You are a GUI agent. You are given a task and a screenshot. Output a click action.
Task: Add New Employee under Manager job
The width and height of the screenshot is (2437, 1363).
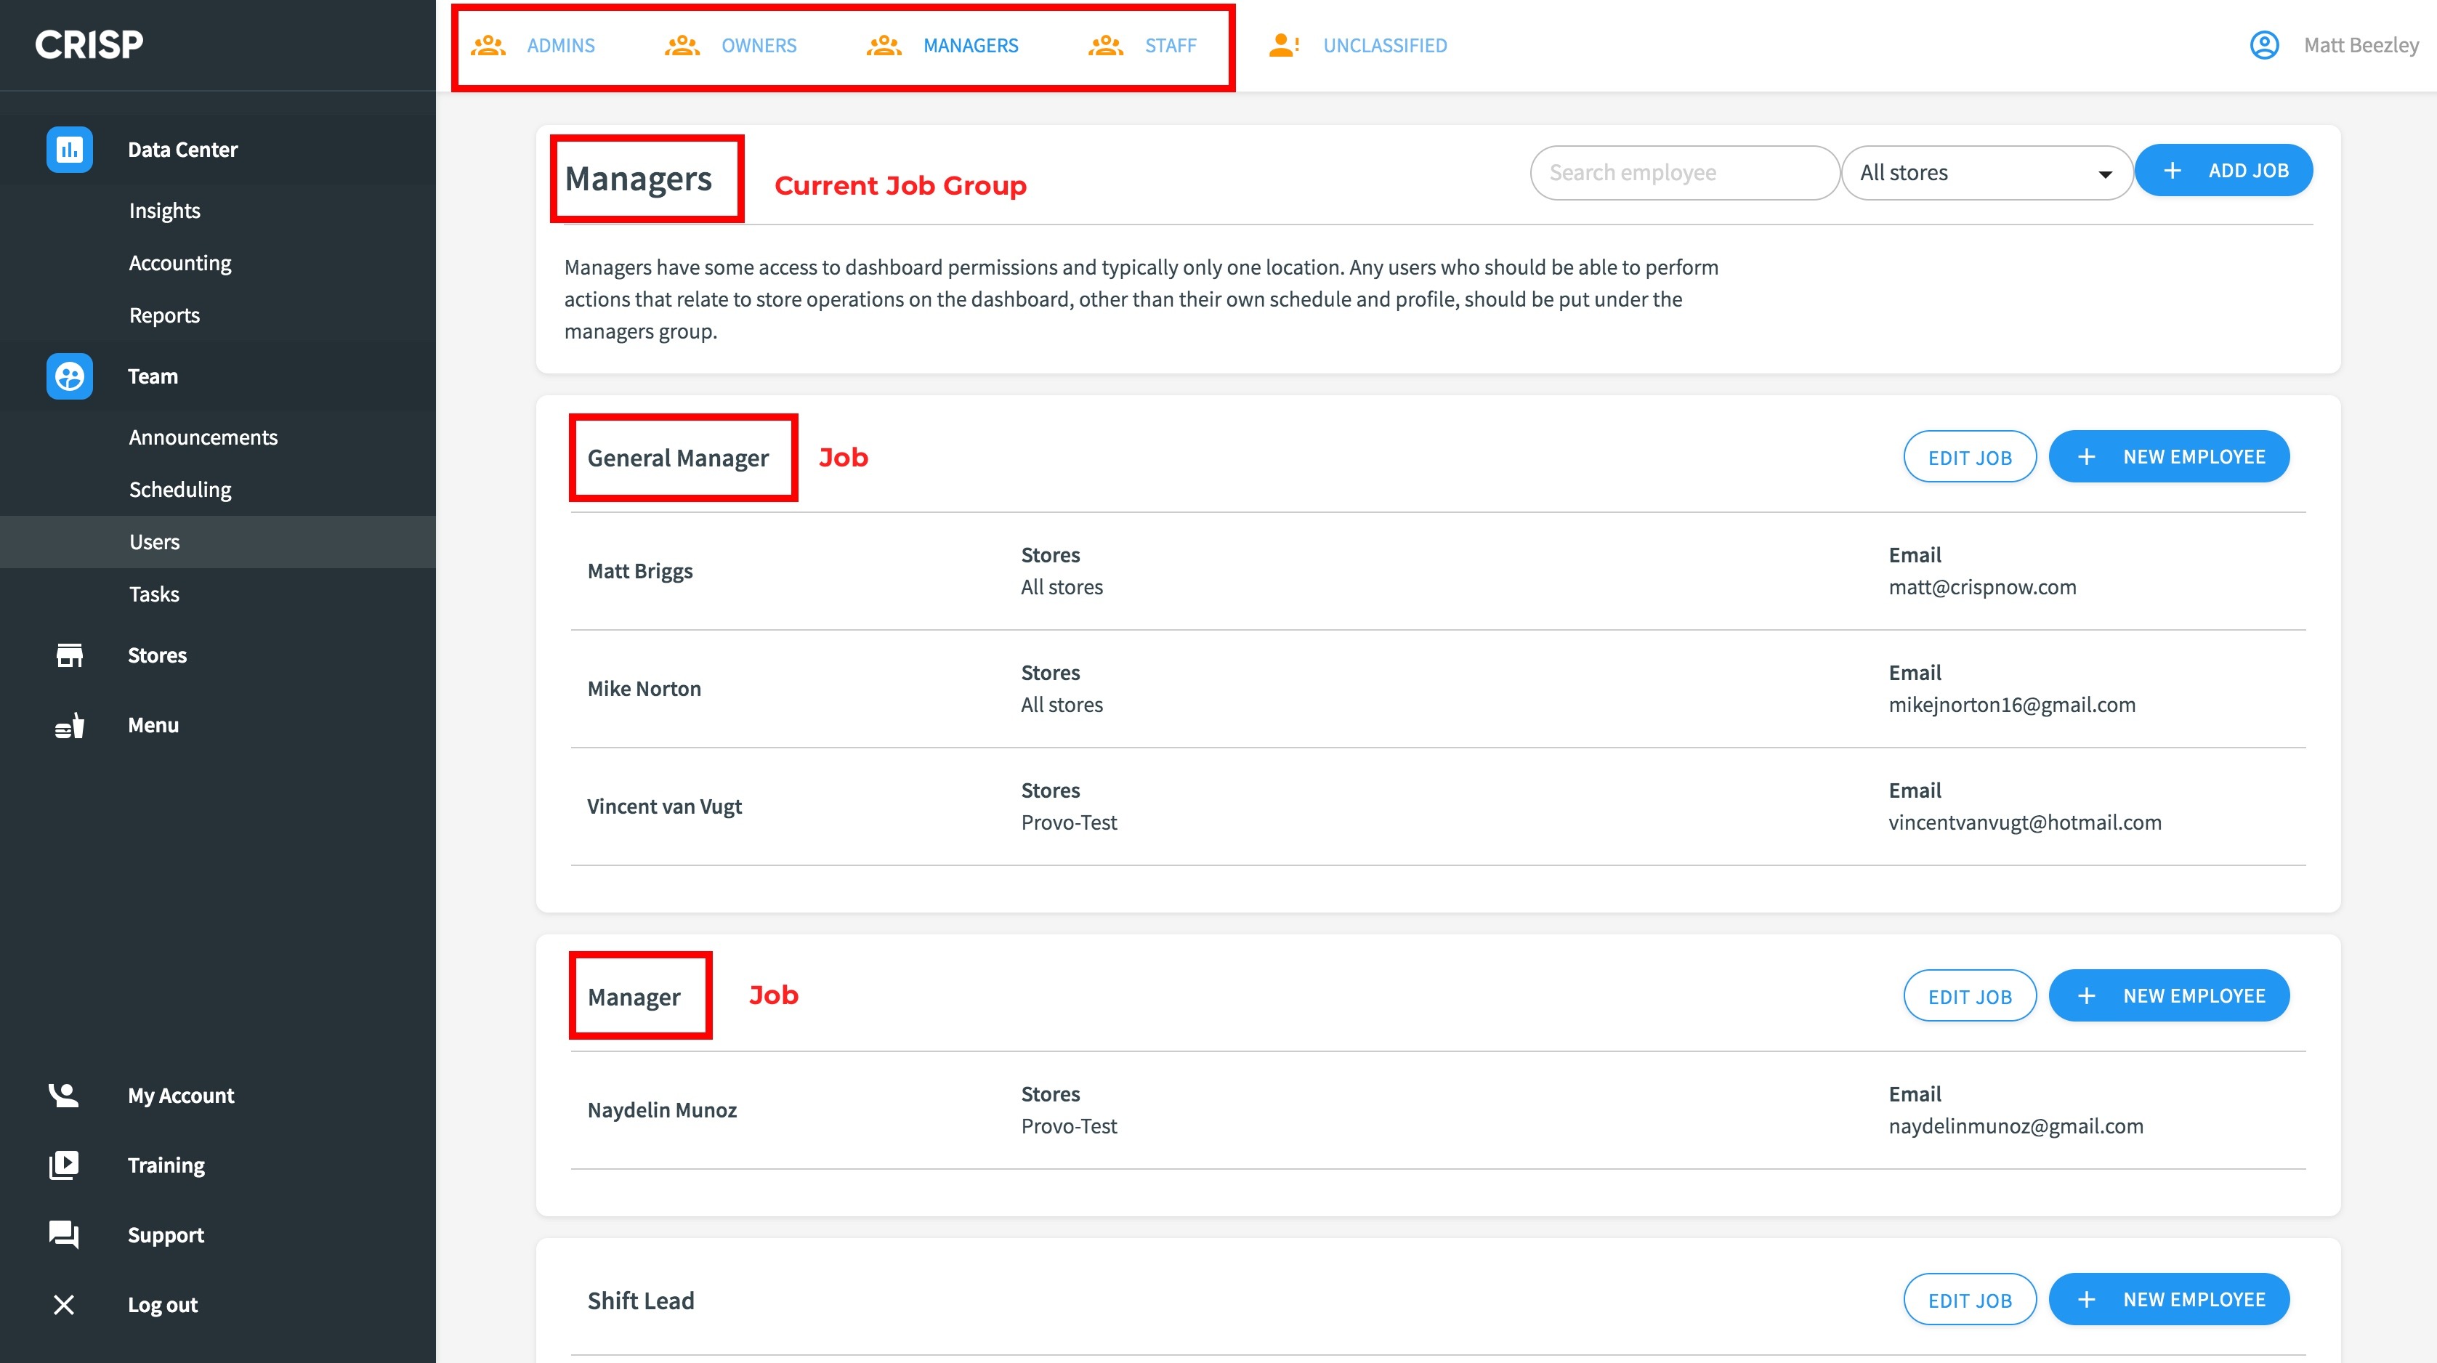pos(2168,996)
